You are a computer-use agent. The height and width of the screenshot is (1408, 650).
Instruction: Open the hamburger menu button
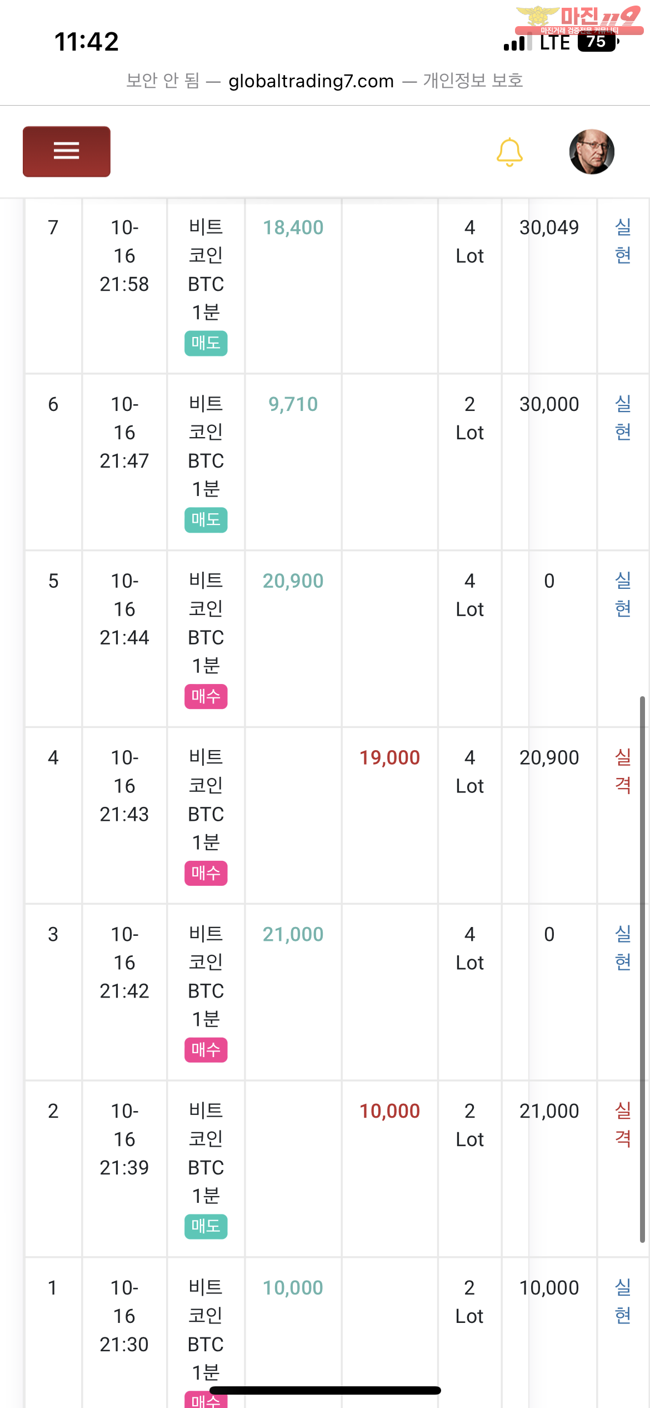point(66,151)
